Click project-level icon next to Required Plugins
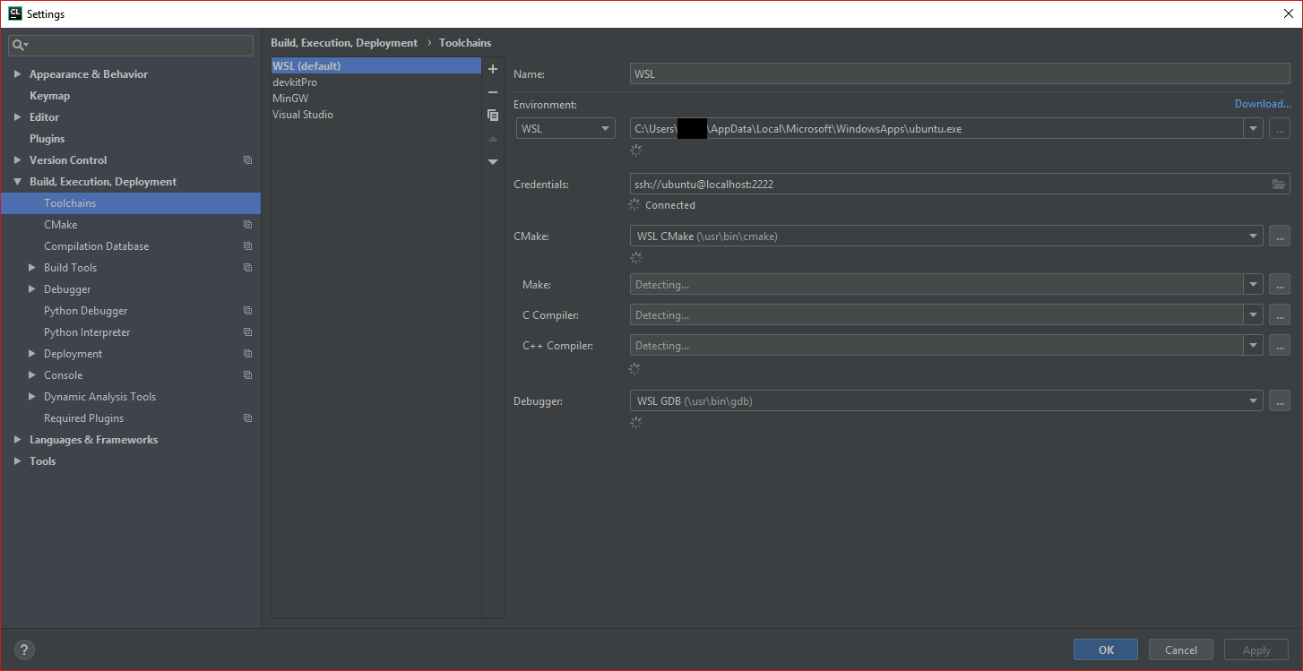The width and height of the screenshot is (1303, 671). point(247,418)
